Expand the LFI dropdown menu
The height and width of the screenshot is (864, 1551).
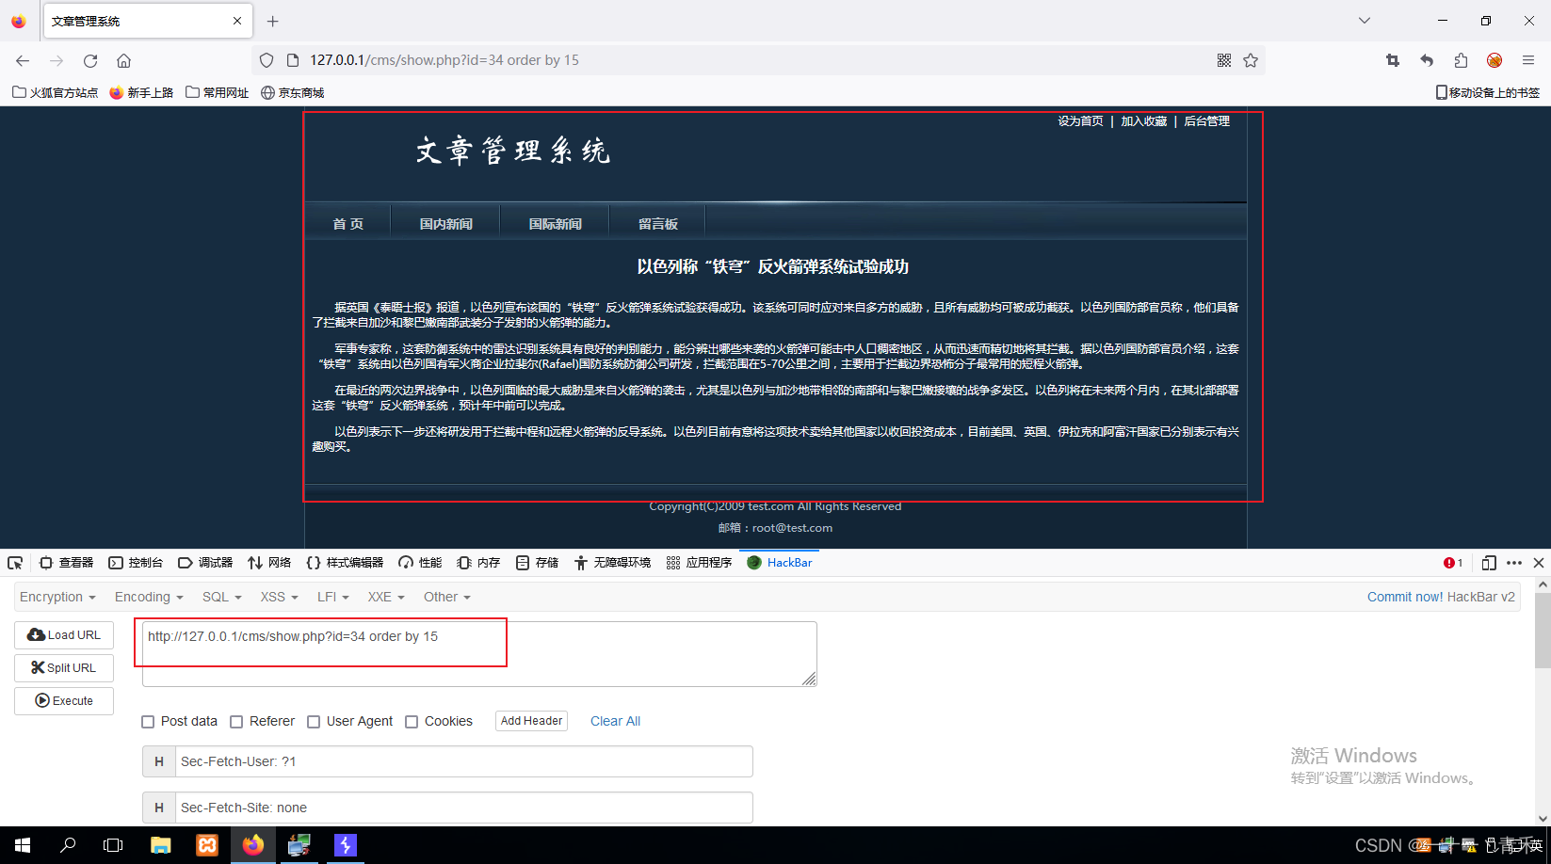[x=333, y=597]
